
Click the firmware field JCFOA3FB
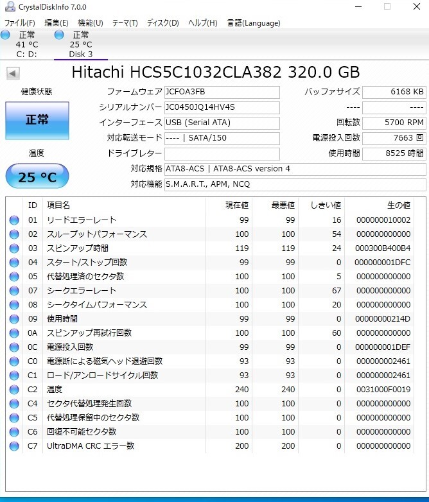coord(222,92)
